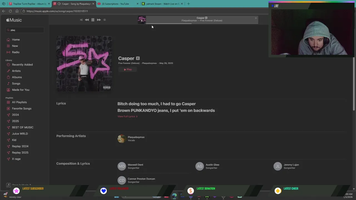Click the browser home button
Viewport: 356px width, 200px height.
pyautogui.click(x=17, y=11)
